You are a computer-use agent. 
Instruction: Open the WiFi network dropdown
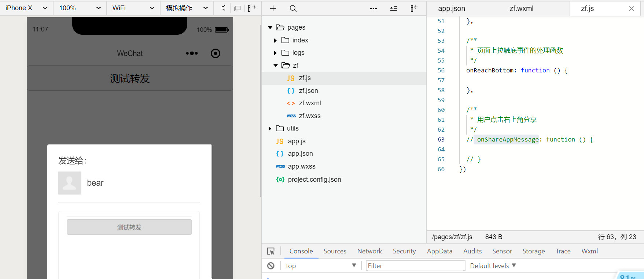coord(133,8)
